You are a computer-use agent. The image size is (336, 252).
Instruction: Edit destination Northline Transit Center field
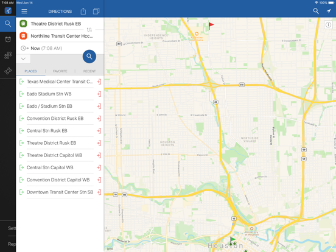pos(62,36)
